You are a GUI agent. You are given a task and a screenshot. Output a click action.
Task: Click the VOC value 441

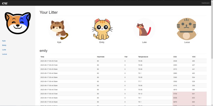click(x=193, y=69)
